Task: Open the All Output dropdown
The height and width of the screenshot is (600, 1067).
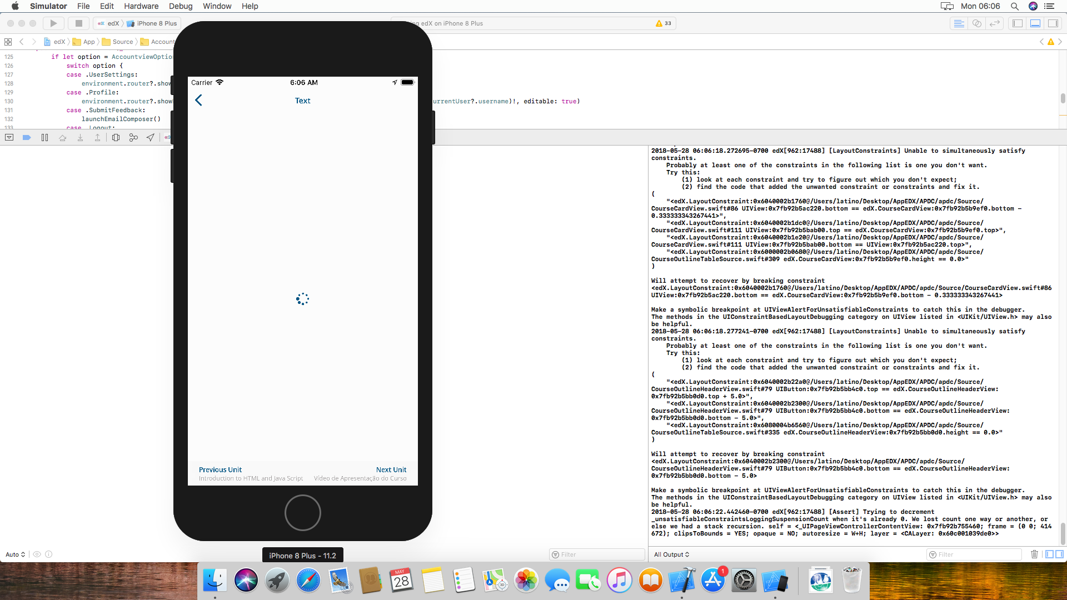Action: (671, 554)
